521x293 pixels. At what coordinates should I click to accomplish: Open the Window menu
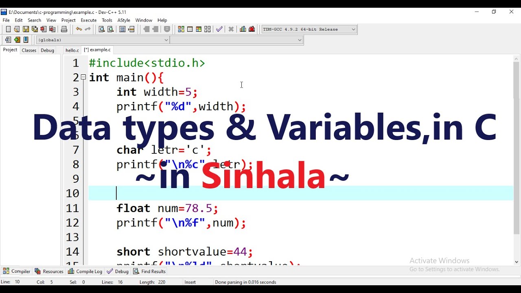pyautogui.click(x=144, y=20)
